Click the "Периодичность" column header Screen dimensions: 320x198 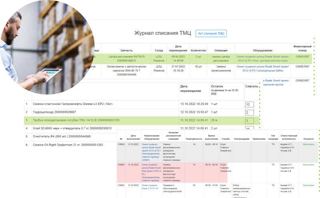tap(194, 138)
